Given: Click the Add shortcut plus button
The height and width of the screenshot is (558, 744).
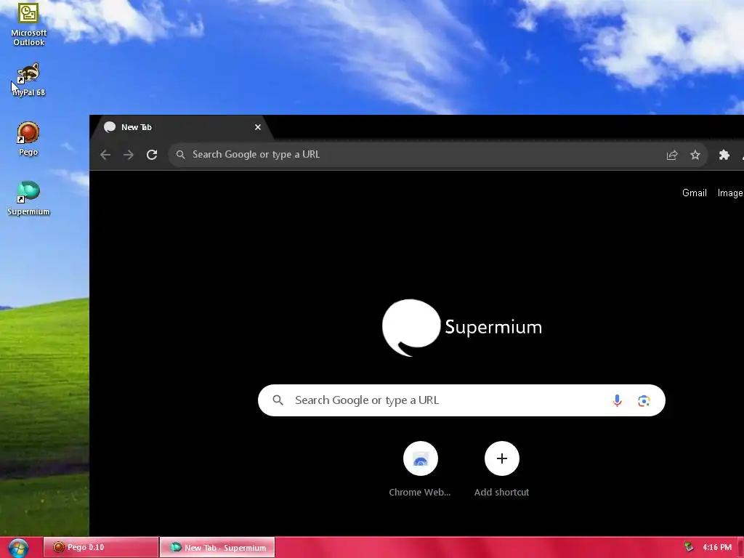Looking at the screenshot, I should [502, 458].
